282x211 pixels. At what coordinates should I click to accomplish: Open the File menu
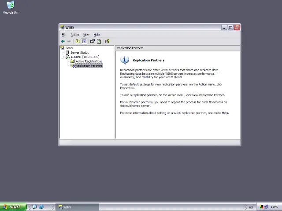click(64, 35)
